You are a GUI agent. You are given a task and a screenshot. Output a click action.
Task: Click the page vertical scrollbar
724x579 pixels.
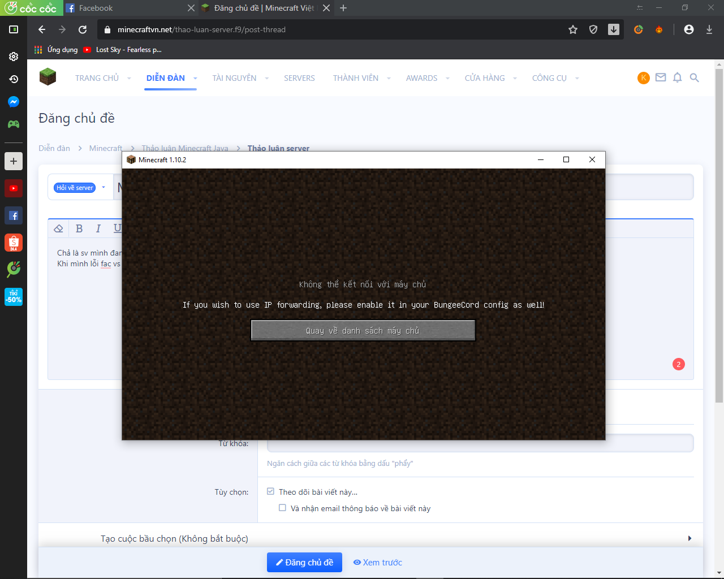tap(719, 235)
